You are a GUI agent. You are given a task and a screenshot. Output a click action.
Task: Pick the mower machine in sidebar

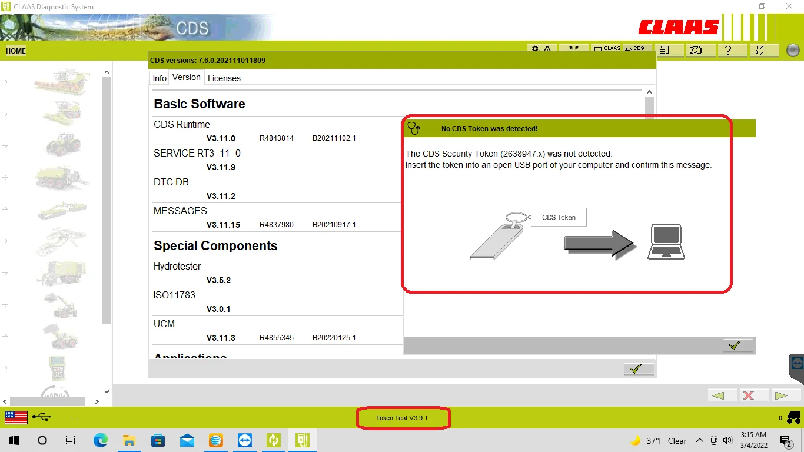[62, 209]
